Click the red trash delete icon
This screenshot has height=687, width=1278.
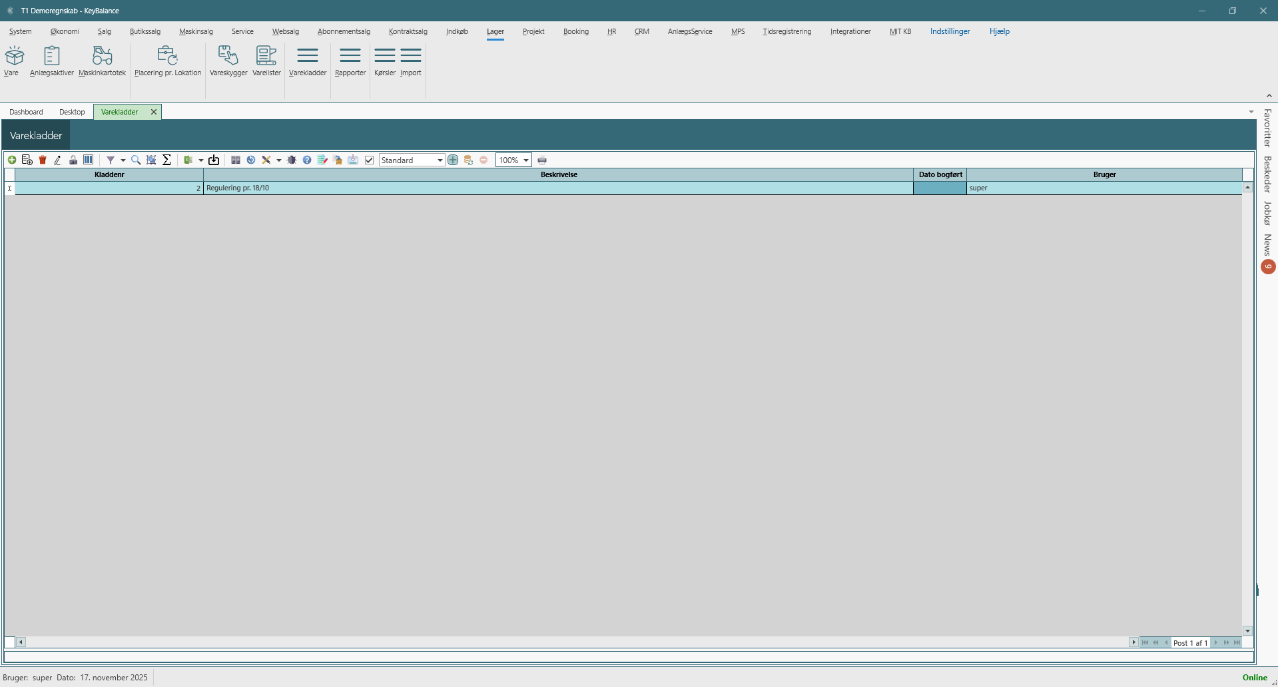(x=43, y=160)
